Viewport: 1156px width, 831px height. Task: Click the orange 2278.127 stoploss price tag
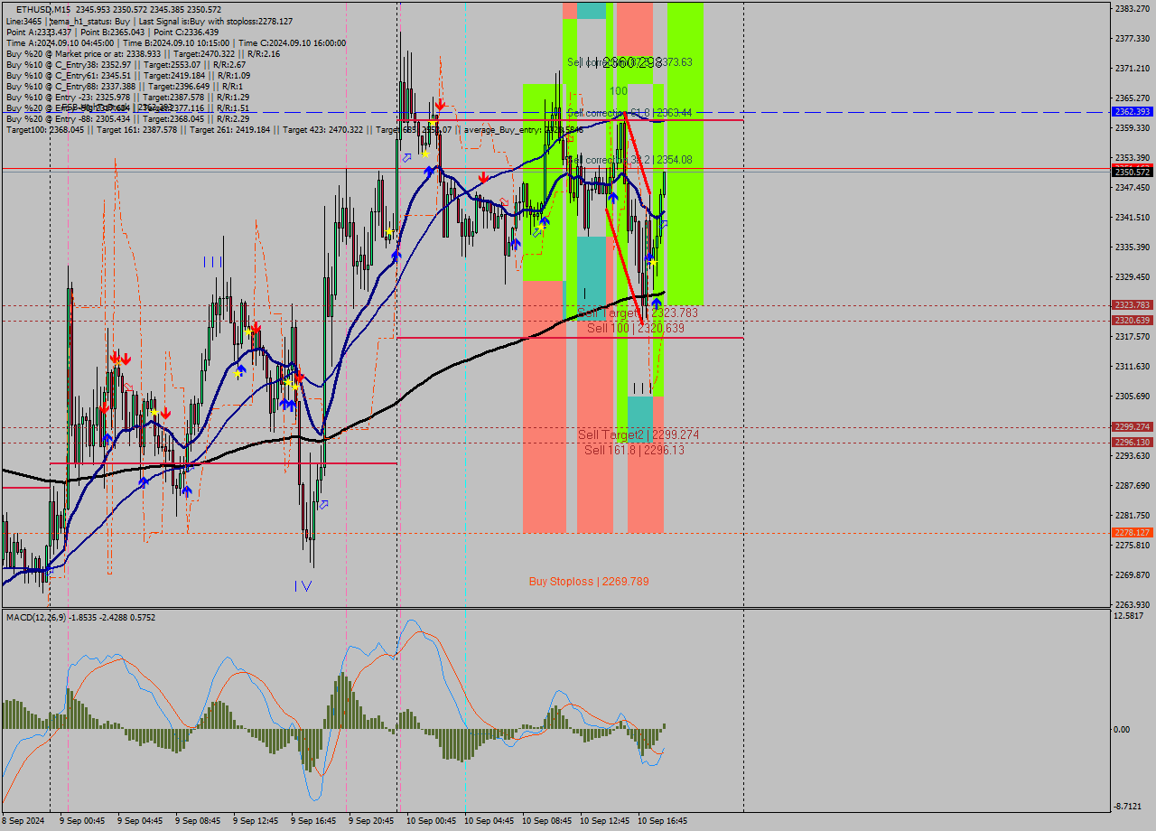tap(1132, 533)
